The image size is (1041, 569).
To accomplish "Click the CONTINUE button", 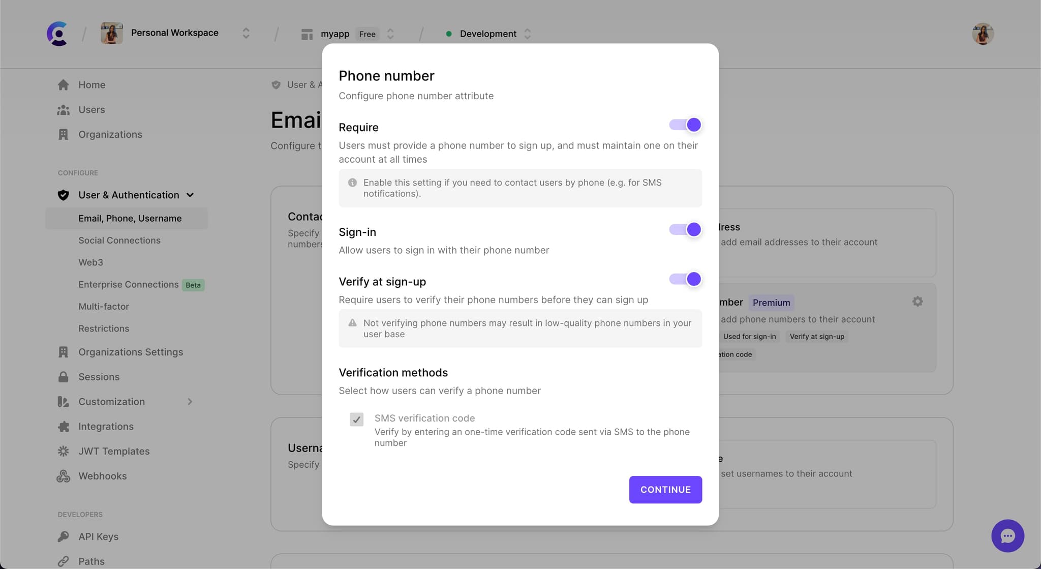I will pyautogui.click(x=665, y=489).
